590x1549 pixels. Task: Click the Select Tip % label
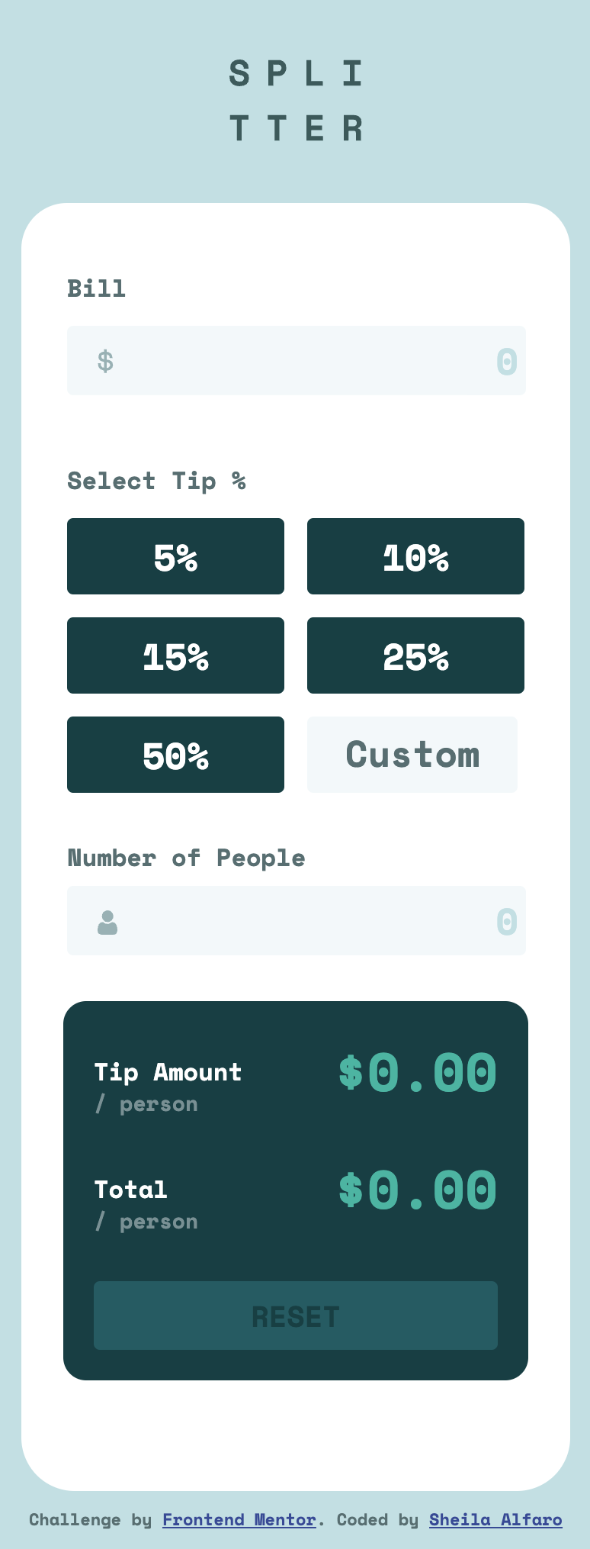[157, 481]
